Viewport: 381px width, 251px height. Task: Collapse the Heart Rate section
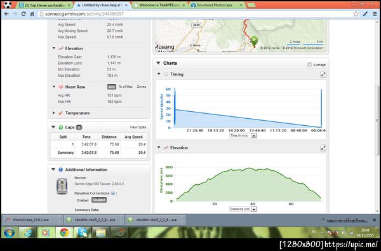point(54,86)
